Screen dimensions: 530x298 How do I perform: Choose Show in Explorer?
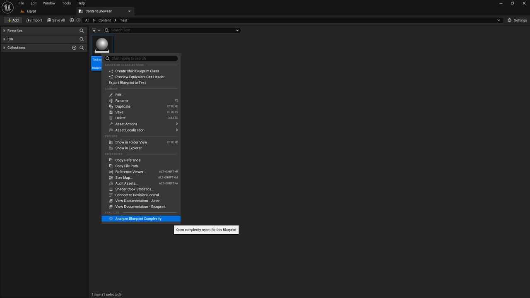[x=141, y=148]
